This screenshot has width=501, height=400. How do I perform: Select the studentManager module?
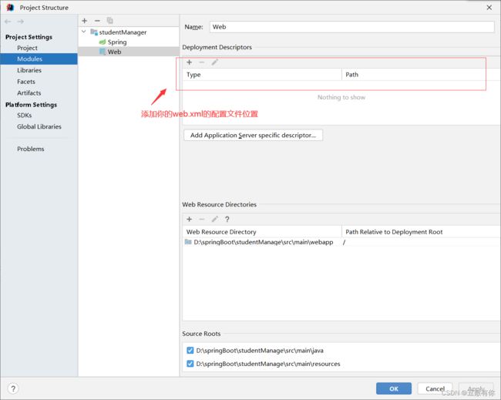pos(123,32)
